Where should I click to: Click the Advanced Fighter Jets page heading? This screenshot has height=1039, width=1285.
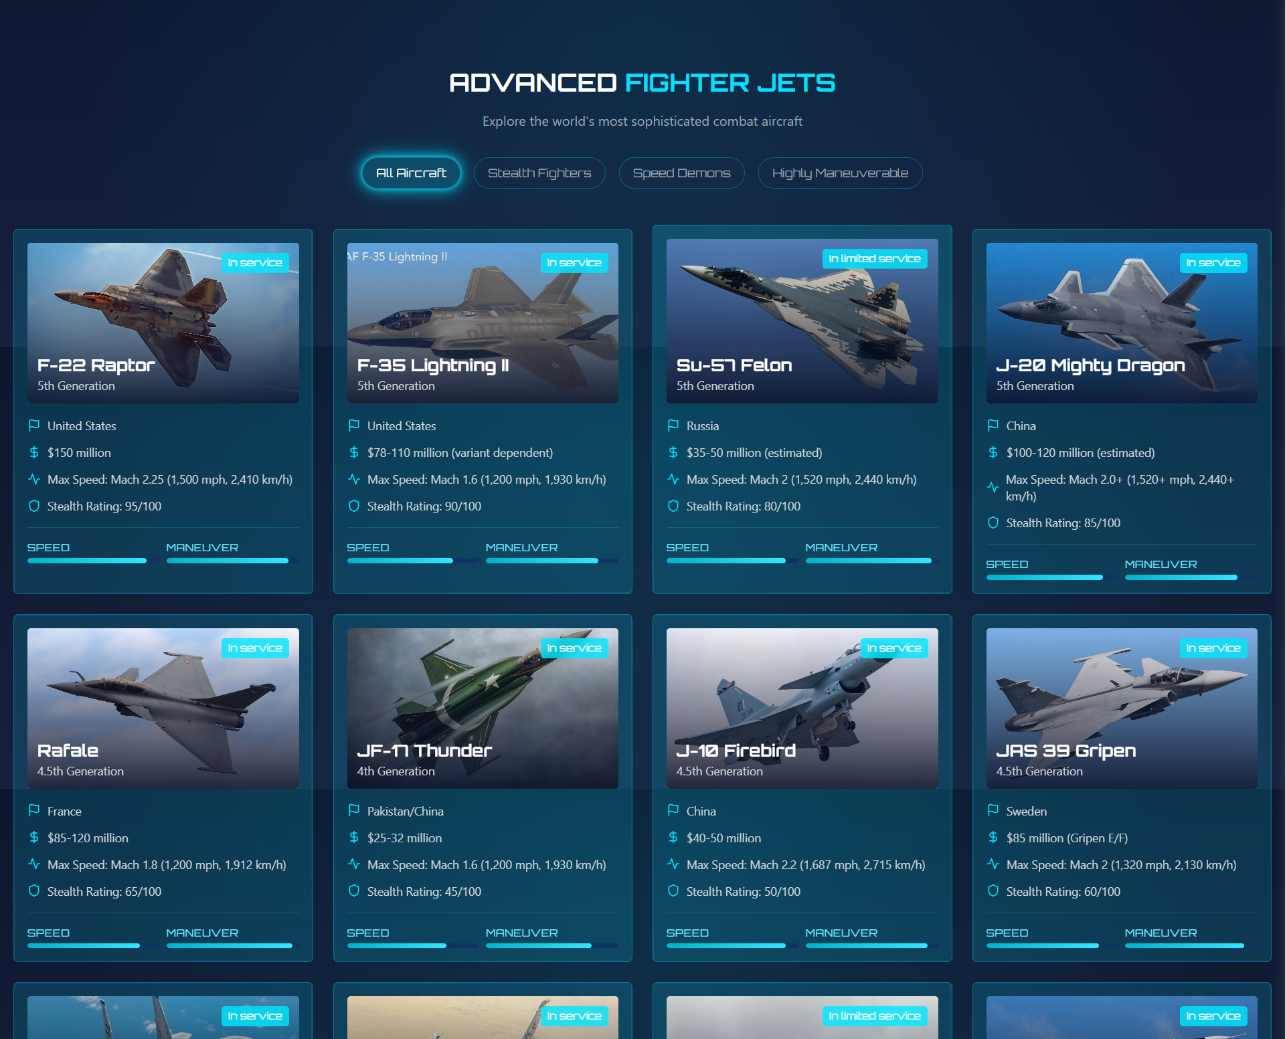[x=642, y=83]
